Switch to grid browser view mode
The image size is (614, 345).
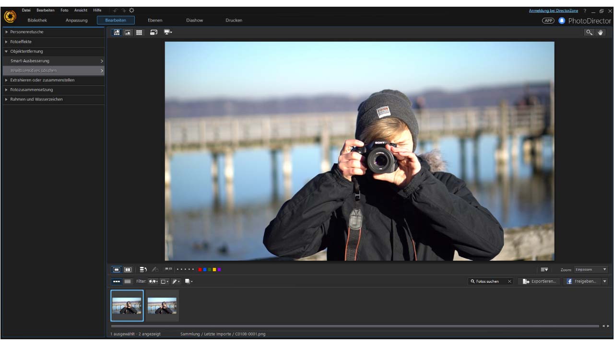tap(139, 33)
